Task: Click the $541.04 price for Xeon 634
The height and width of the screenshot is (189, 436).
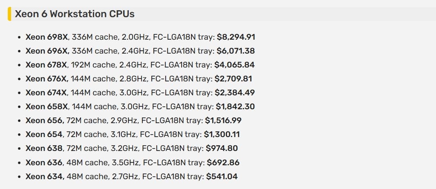Action: coord(222,176)
